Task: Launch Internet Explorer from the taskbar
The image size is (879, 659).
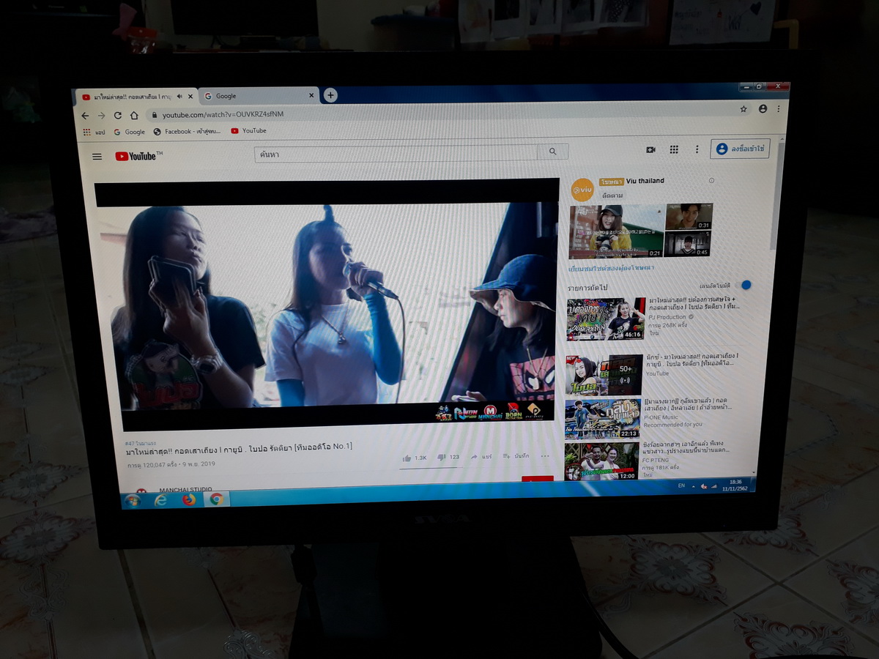Action: (x=160, y=500)
